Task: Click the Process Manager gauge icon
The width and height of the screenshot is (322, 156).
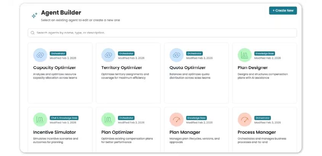Action: coord(245,119)
